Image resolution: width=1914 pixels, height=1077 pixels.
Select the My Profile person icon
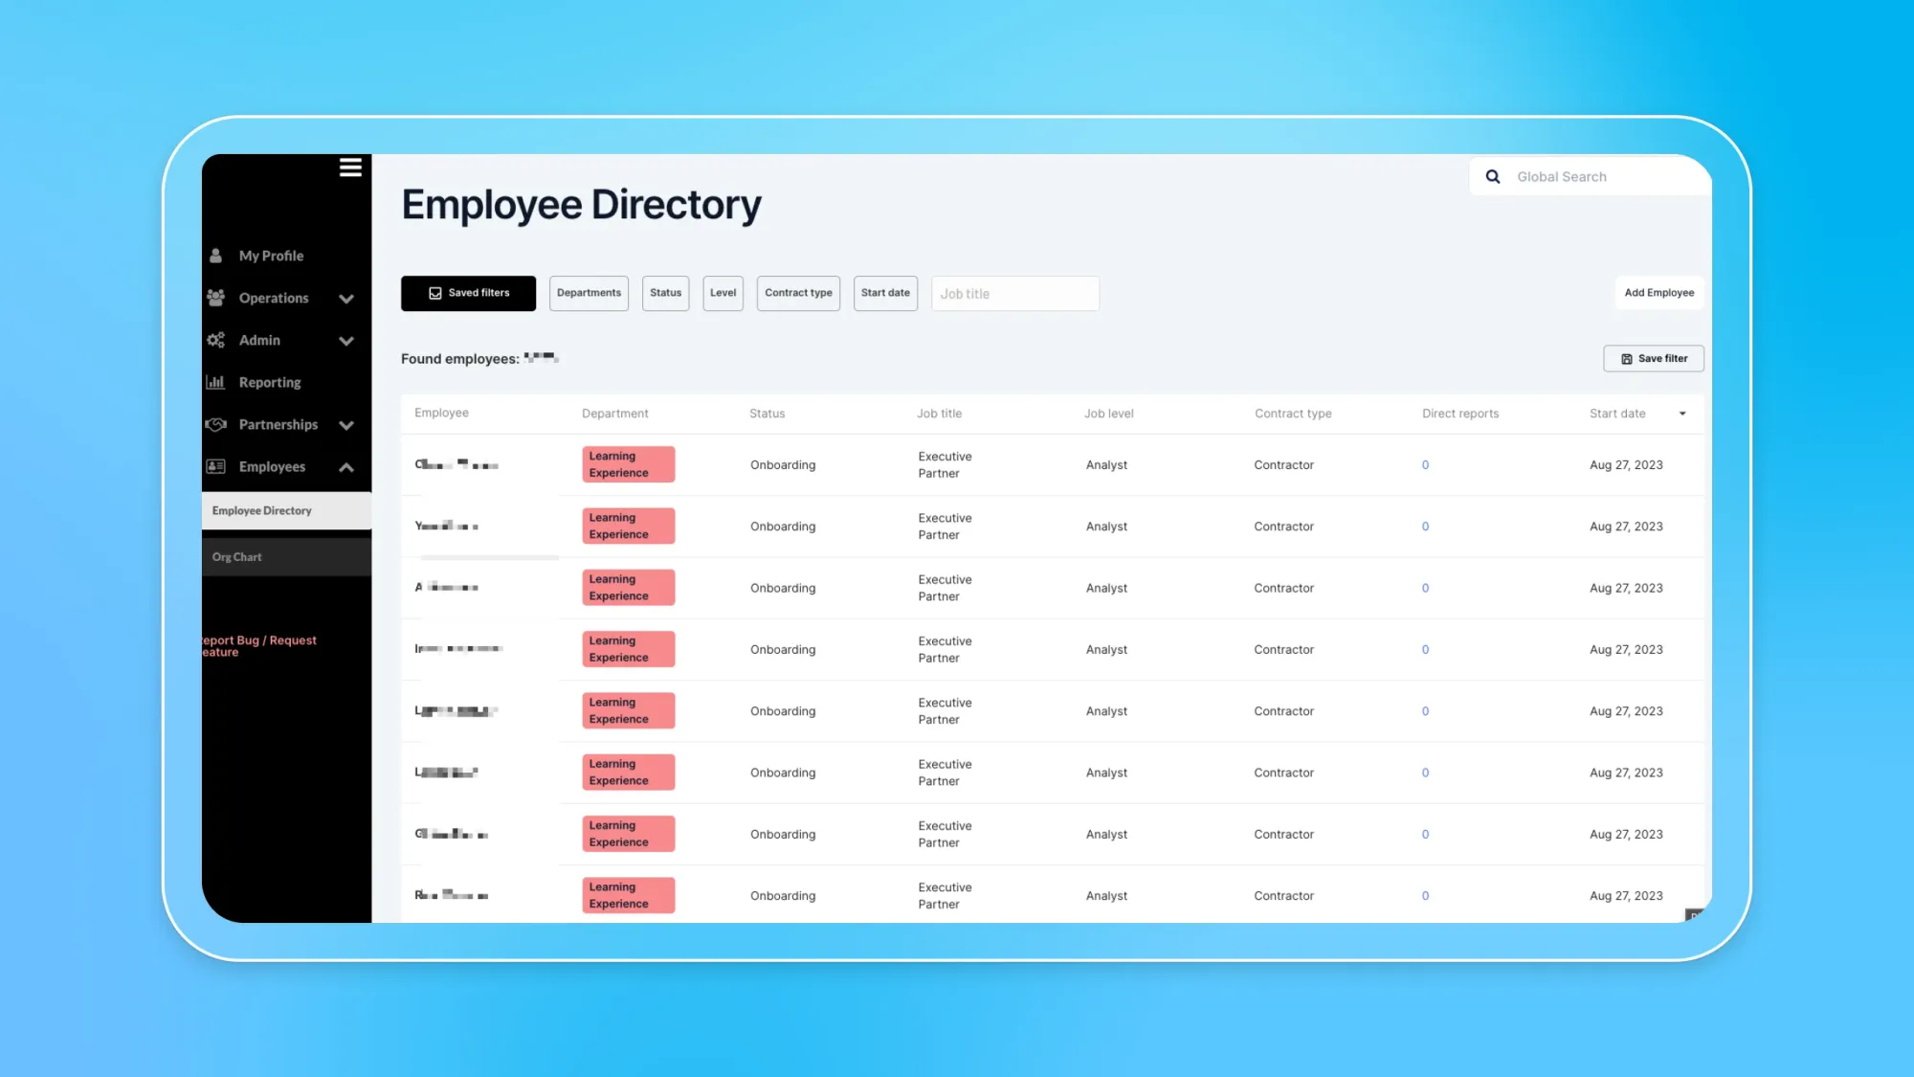point(215,255)
